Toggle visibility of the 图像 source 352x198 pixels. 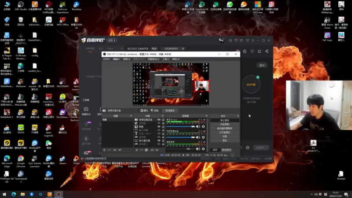[159, 127]
